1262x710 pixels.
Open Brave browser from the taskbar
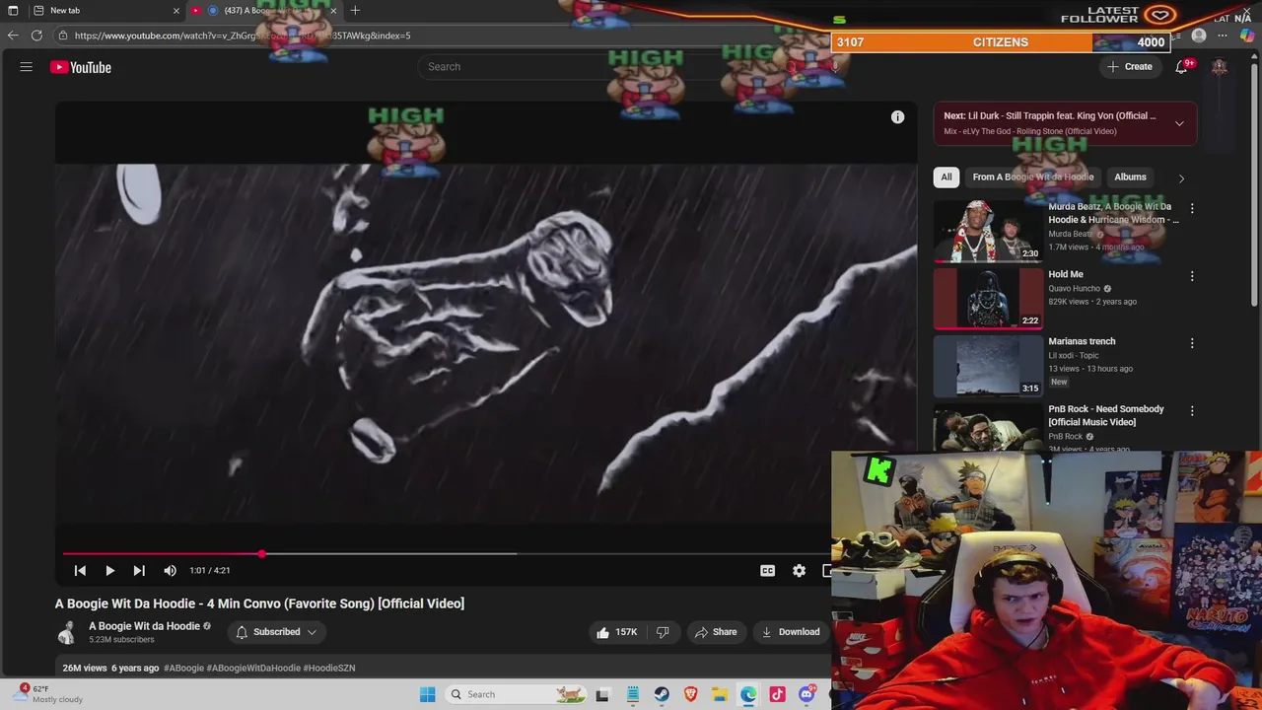point(690,694)
